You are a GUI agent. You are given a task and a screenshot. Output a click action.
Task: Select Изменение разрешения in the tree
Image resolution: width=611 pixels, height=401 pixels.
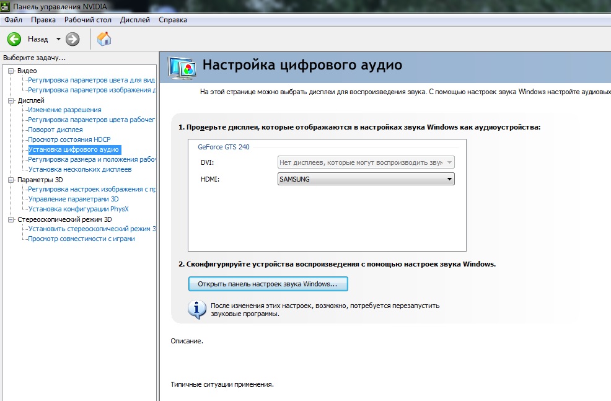click(64, 110)
